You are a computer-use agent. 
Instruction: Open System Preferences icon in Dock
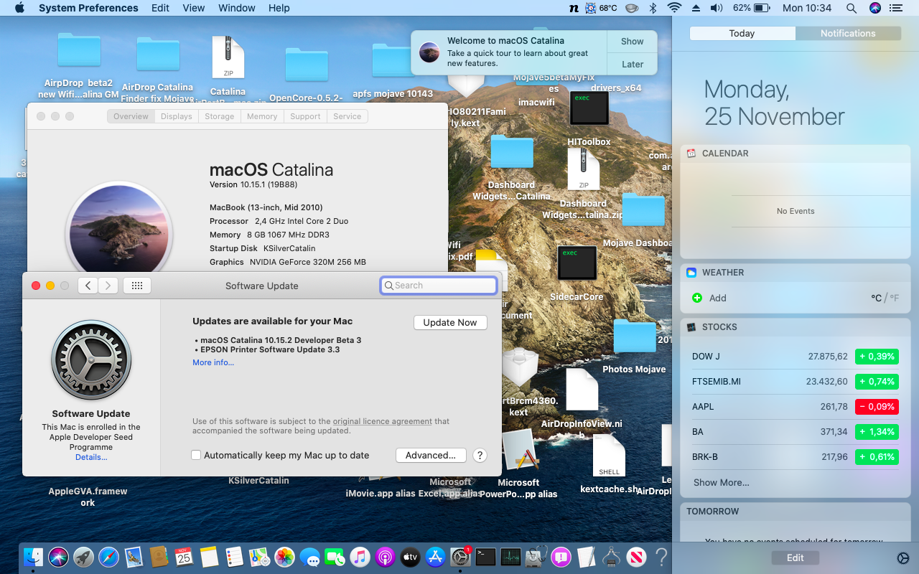pyautogui.click(x=460, y=557)
